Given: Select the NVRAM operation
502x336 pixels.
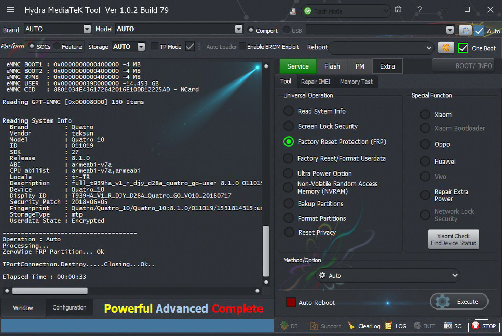Looking at the screenshot, I should pyautogui.click(x=288, y=187).
